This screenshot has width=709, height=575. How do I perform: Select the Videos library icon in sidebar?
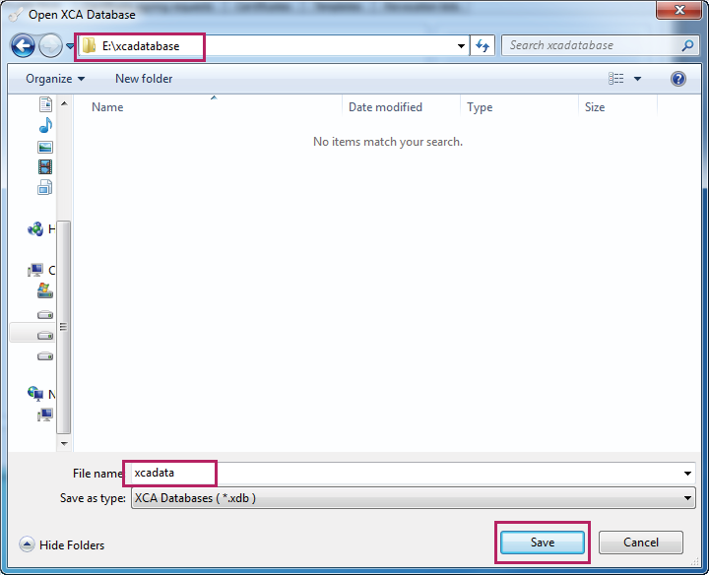click(x=45, y=166)
